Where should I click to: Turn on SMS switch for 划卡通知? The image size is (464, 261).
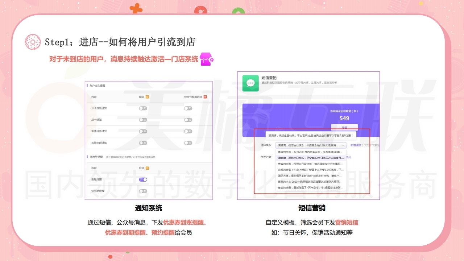[143, 120]
